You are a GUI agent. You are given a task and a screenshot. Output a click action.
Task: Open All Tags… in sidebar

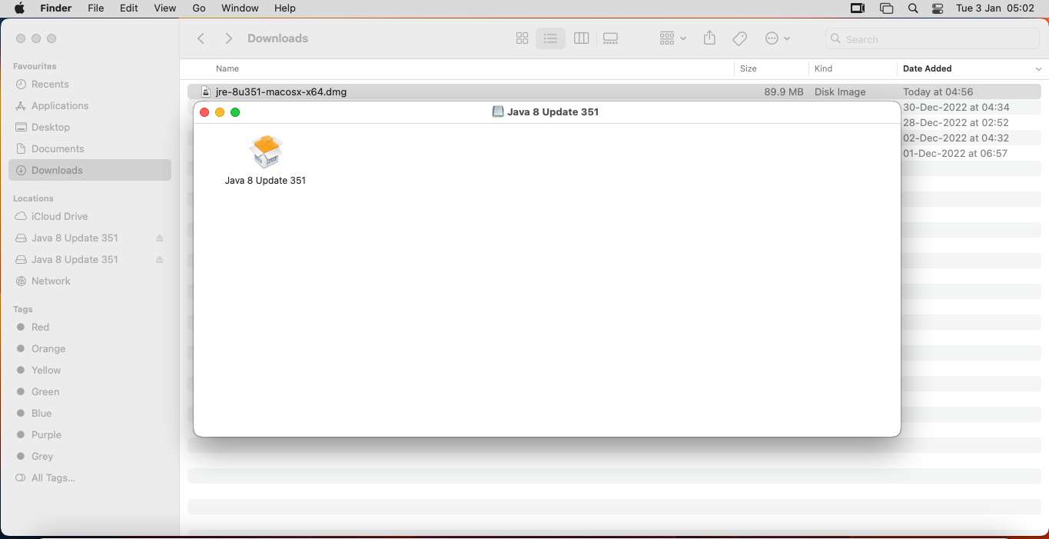pyautogui.click(x=53, y=478)
